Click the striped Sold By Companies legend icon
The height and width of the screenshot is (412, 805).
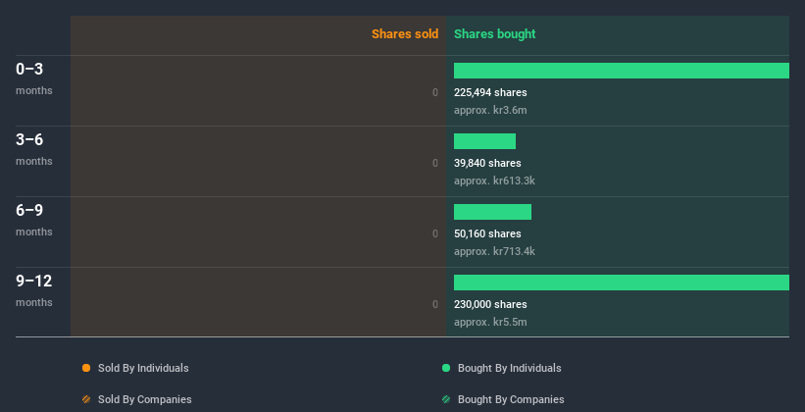[x=86, y=399]
